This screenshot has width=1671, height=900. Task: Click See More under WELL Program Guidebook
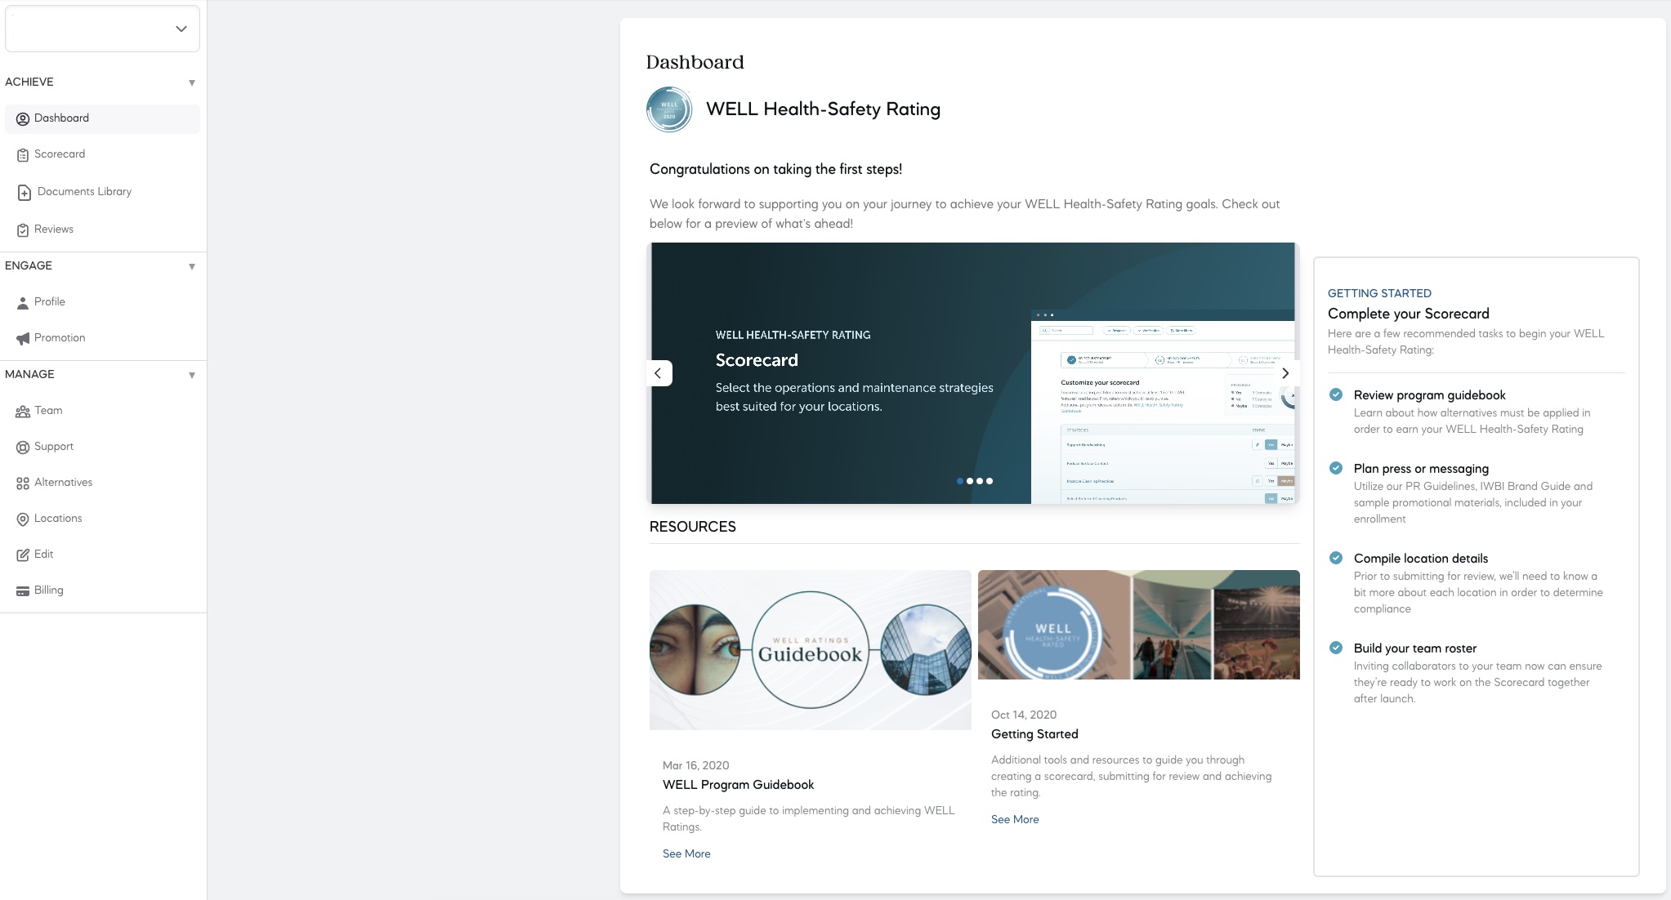click(686, 854)
